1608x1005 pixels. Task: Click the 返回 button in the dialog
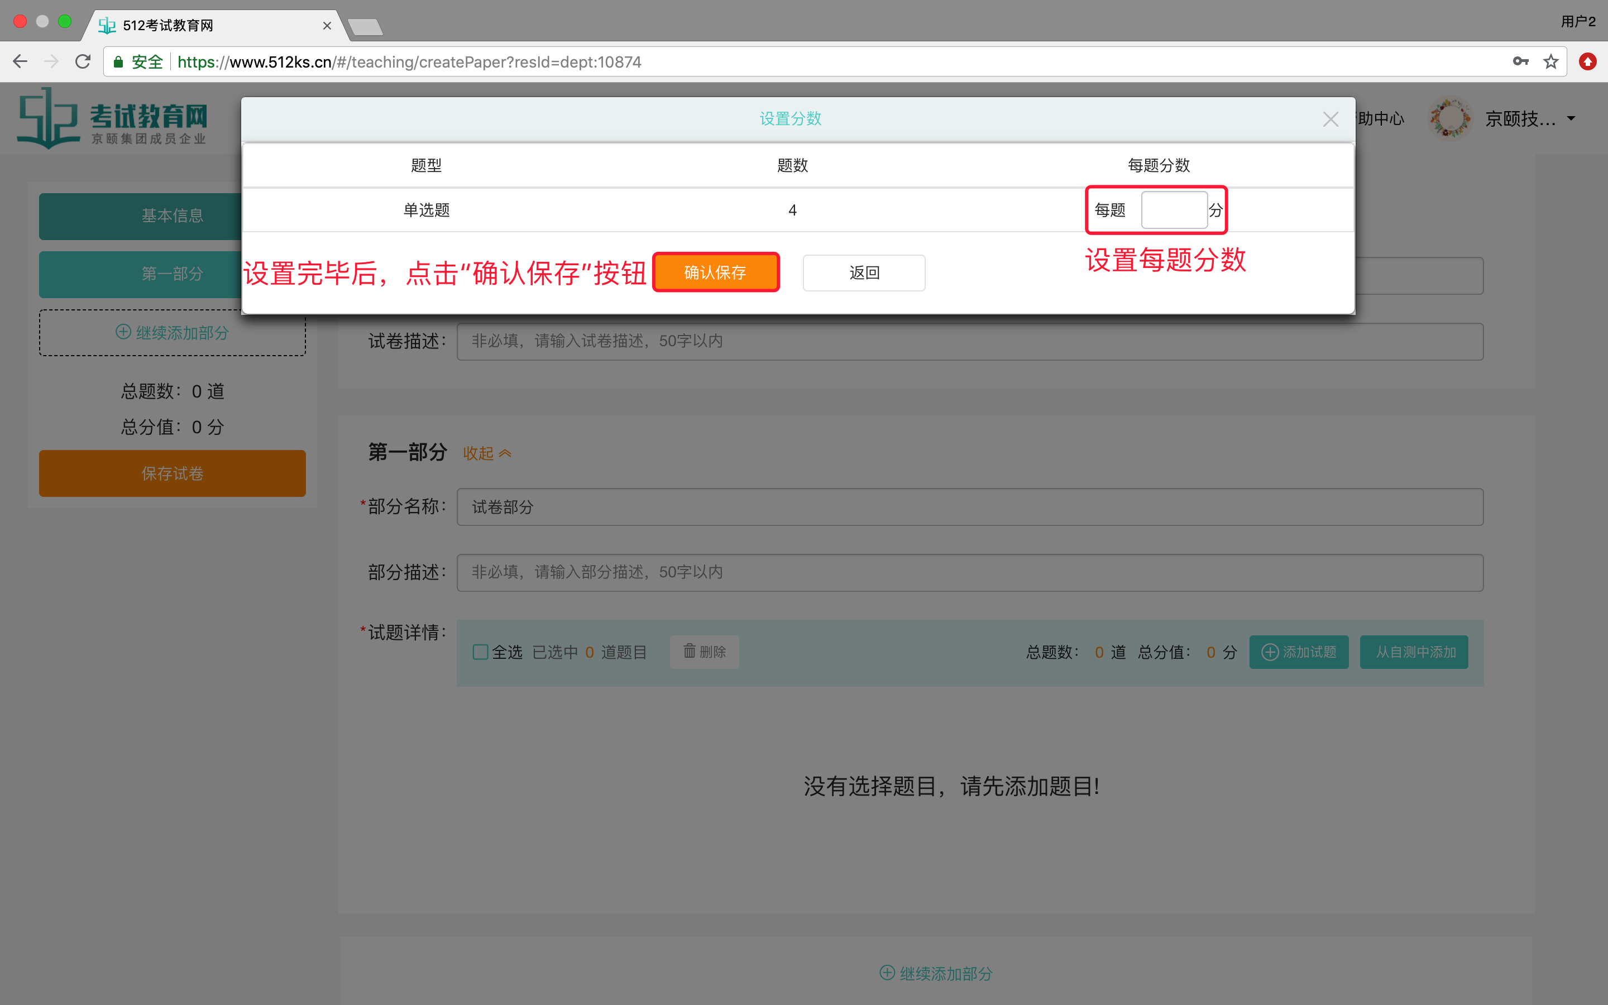coord(864,272)
